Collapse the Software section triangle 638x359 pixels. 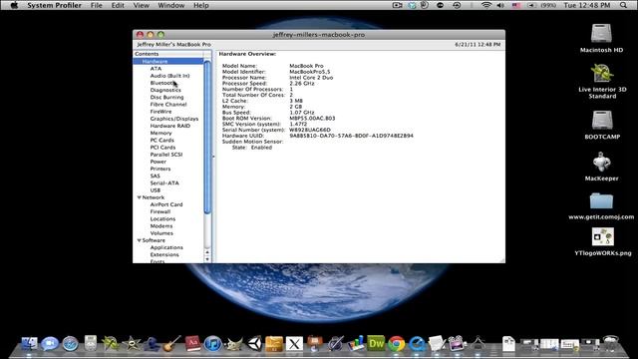click(140, 240)
